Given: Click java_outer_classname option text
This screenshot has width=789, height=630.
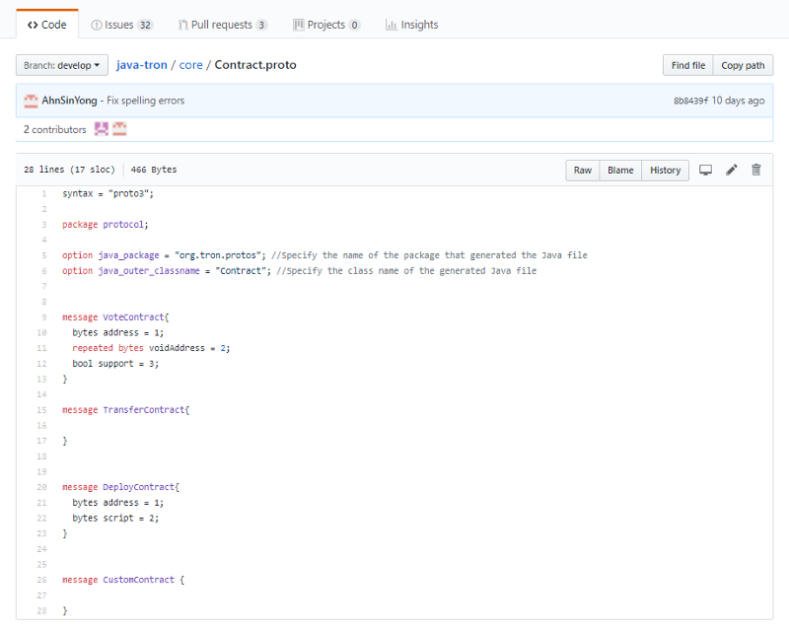Looking at the screenshot, I should 149,271.
